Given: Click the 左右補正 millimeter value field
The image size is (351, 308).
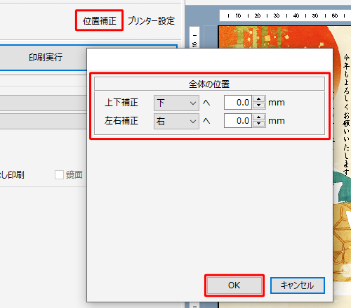Looking at the screenshot, I should (x=238, y=121).
